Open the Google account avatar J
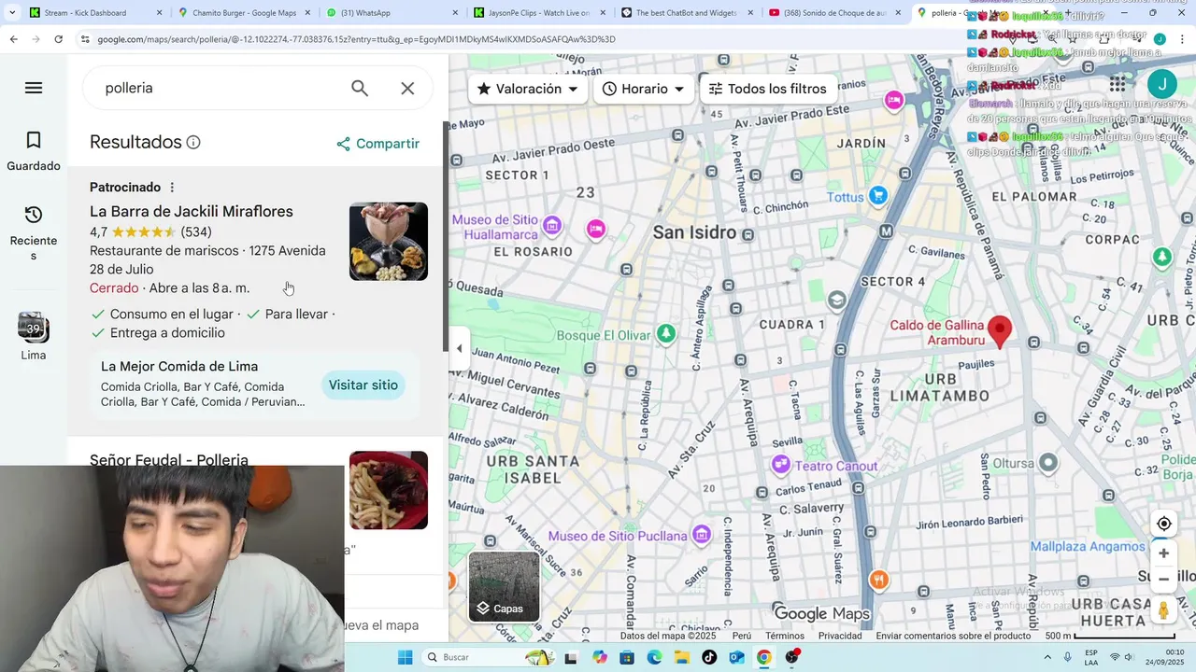The height and width of the screenshot is (672, 1196). [1162, 85]
